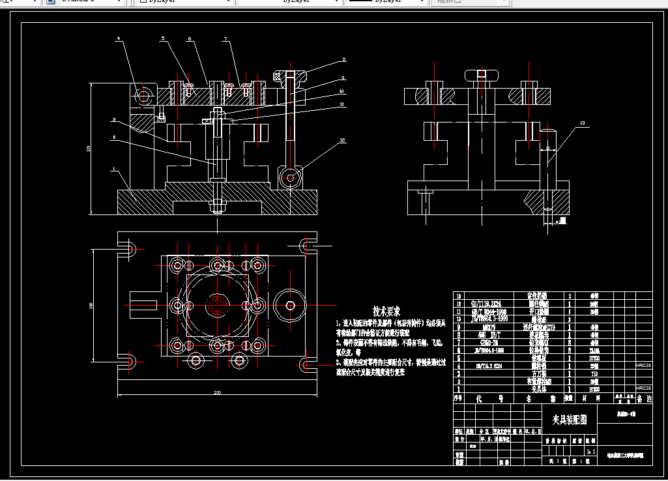Select balloon number 8 near knob
The height and width of the screenshot is (481, 668).
(x=344, y=59)
